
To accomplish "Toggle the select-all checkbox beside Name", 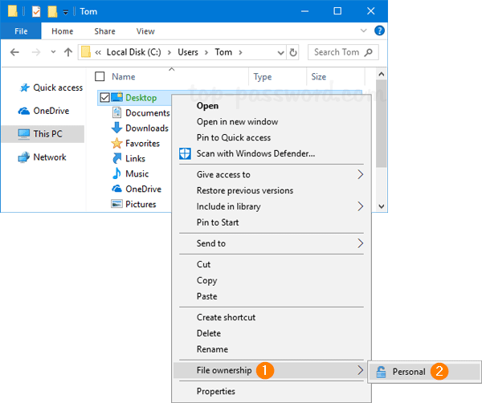I will tap(100, 77).
